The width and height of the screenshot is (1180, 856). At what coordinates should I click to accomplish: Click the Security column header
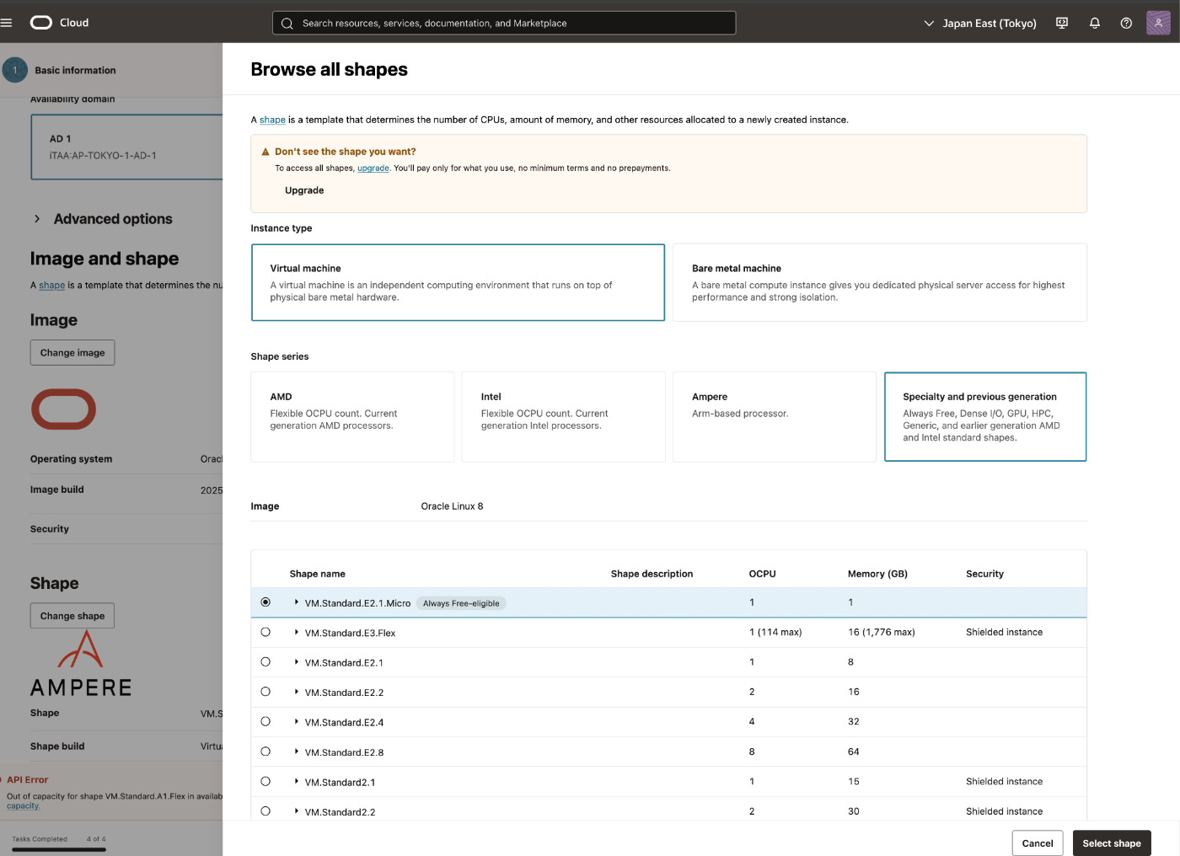[x=984, y=574]
